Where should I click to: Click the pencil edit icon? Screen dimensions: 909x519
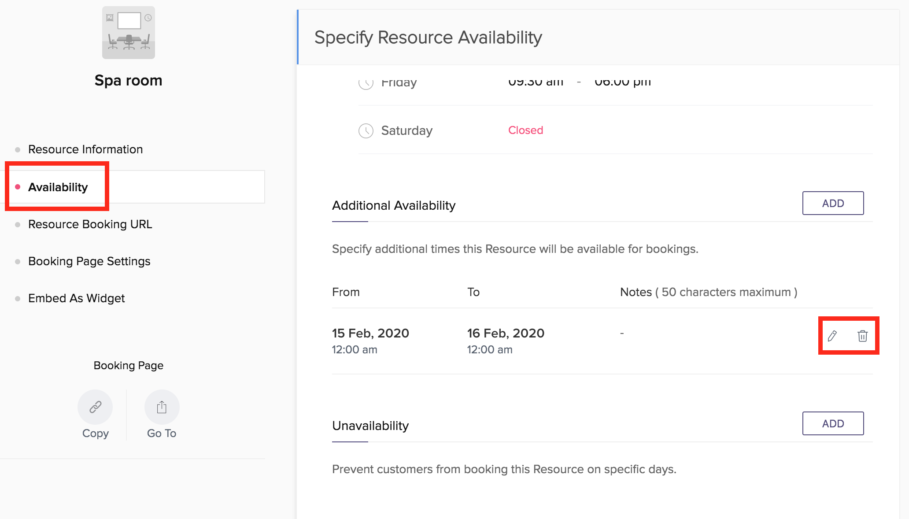click(x=832, y=336)
